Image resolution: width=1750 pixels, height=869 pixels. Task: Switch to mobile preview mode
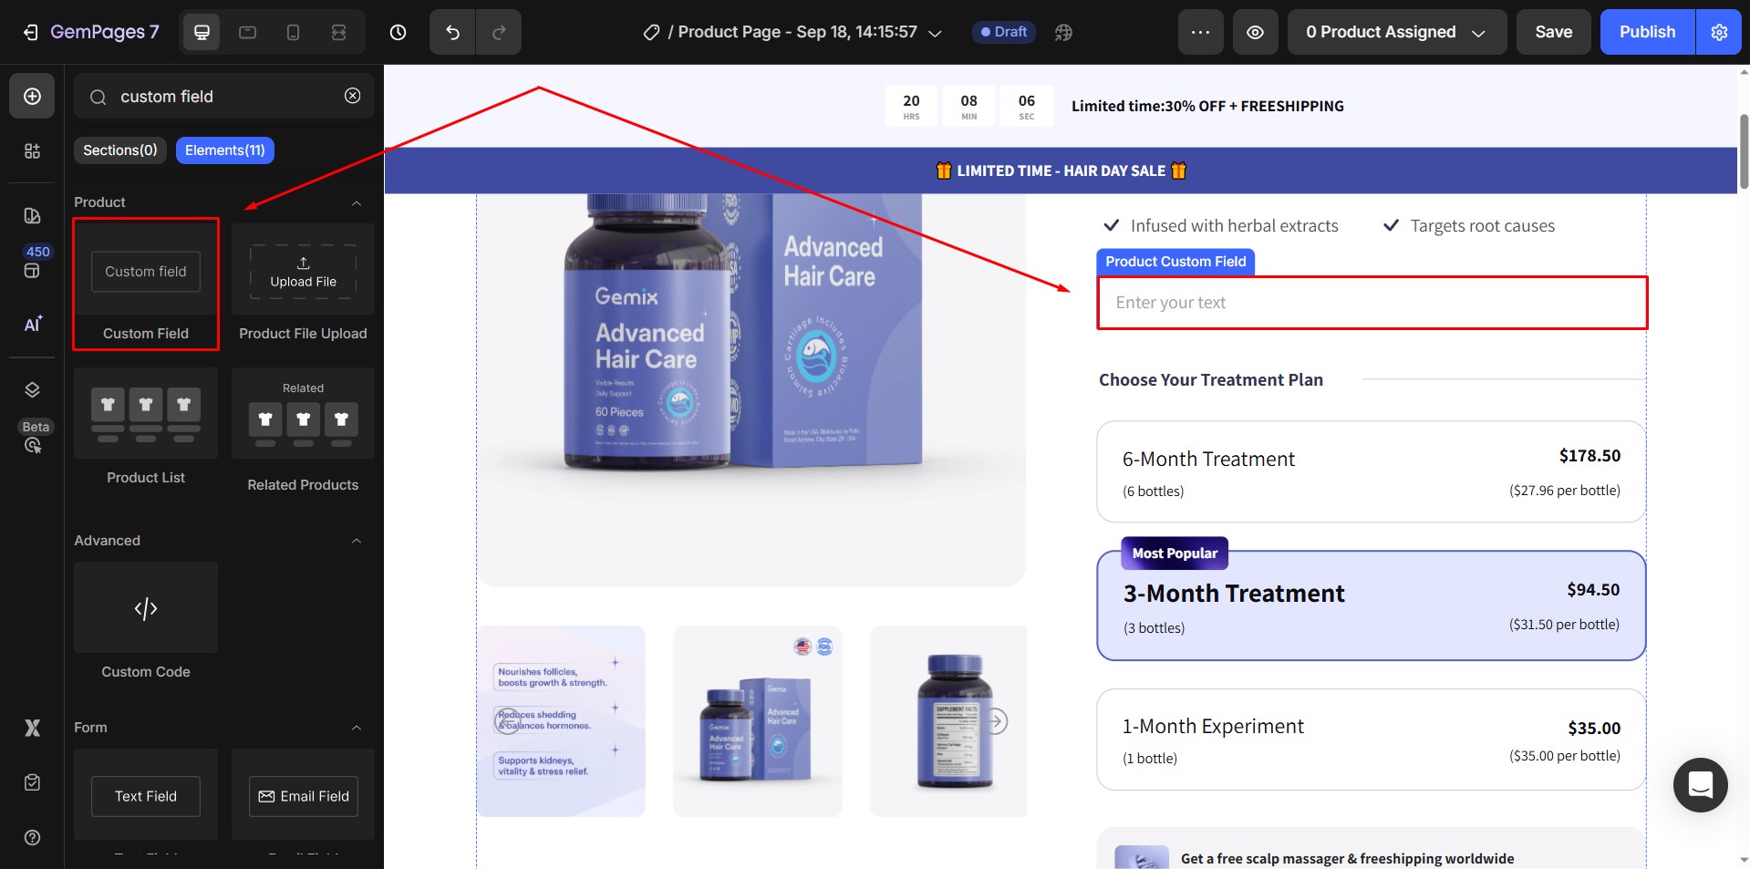(293, 32)
